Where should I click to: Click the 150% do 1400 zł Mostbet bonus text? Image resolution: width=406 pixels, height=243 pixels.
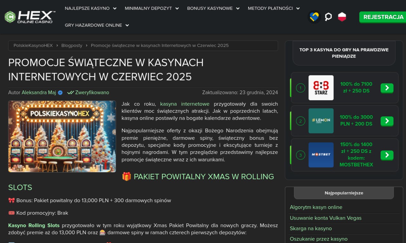coord(356,155)
